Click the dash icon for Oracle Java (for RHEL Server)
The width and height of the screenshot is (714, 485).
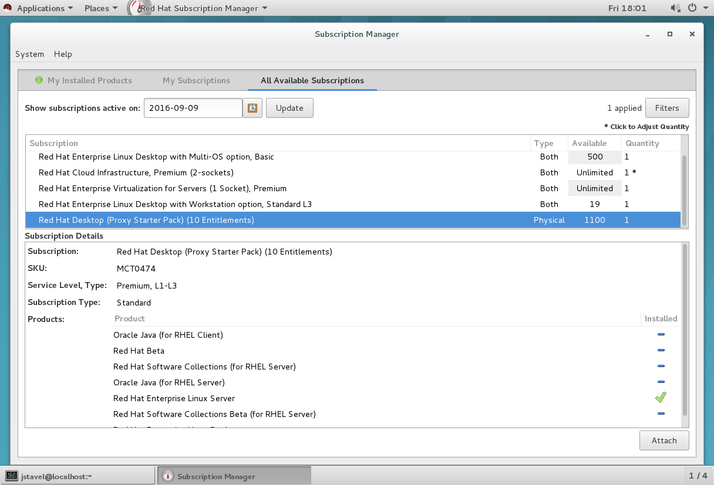tap(661, 382)
